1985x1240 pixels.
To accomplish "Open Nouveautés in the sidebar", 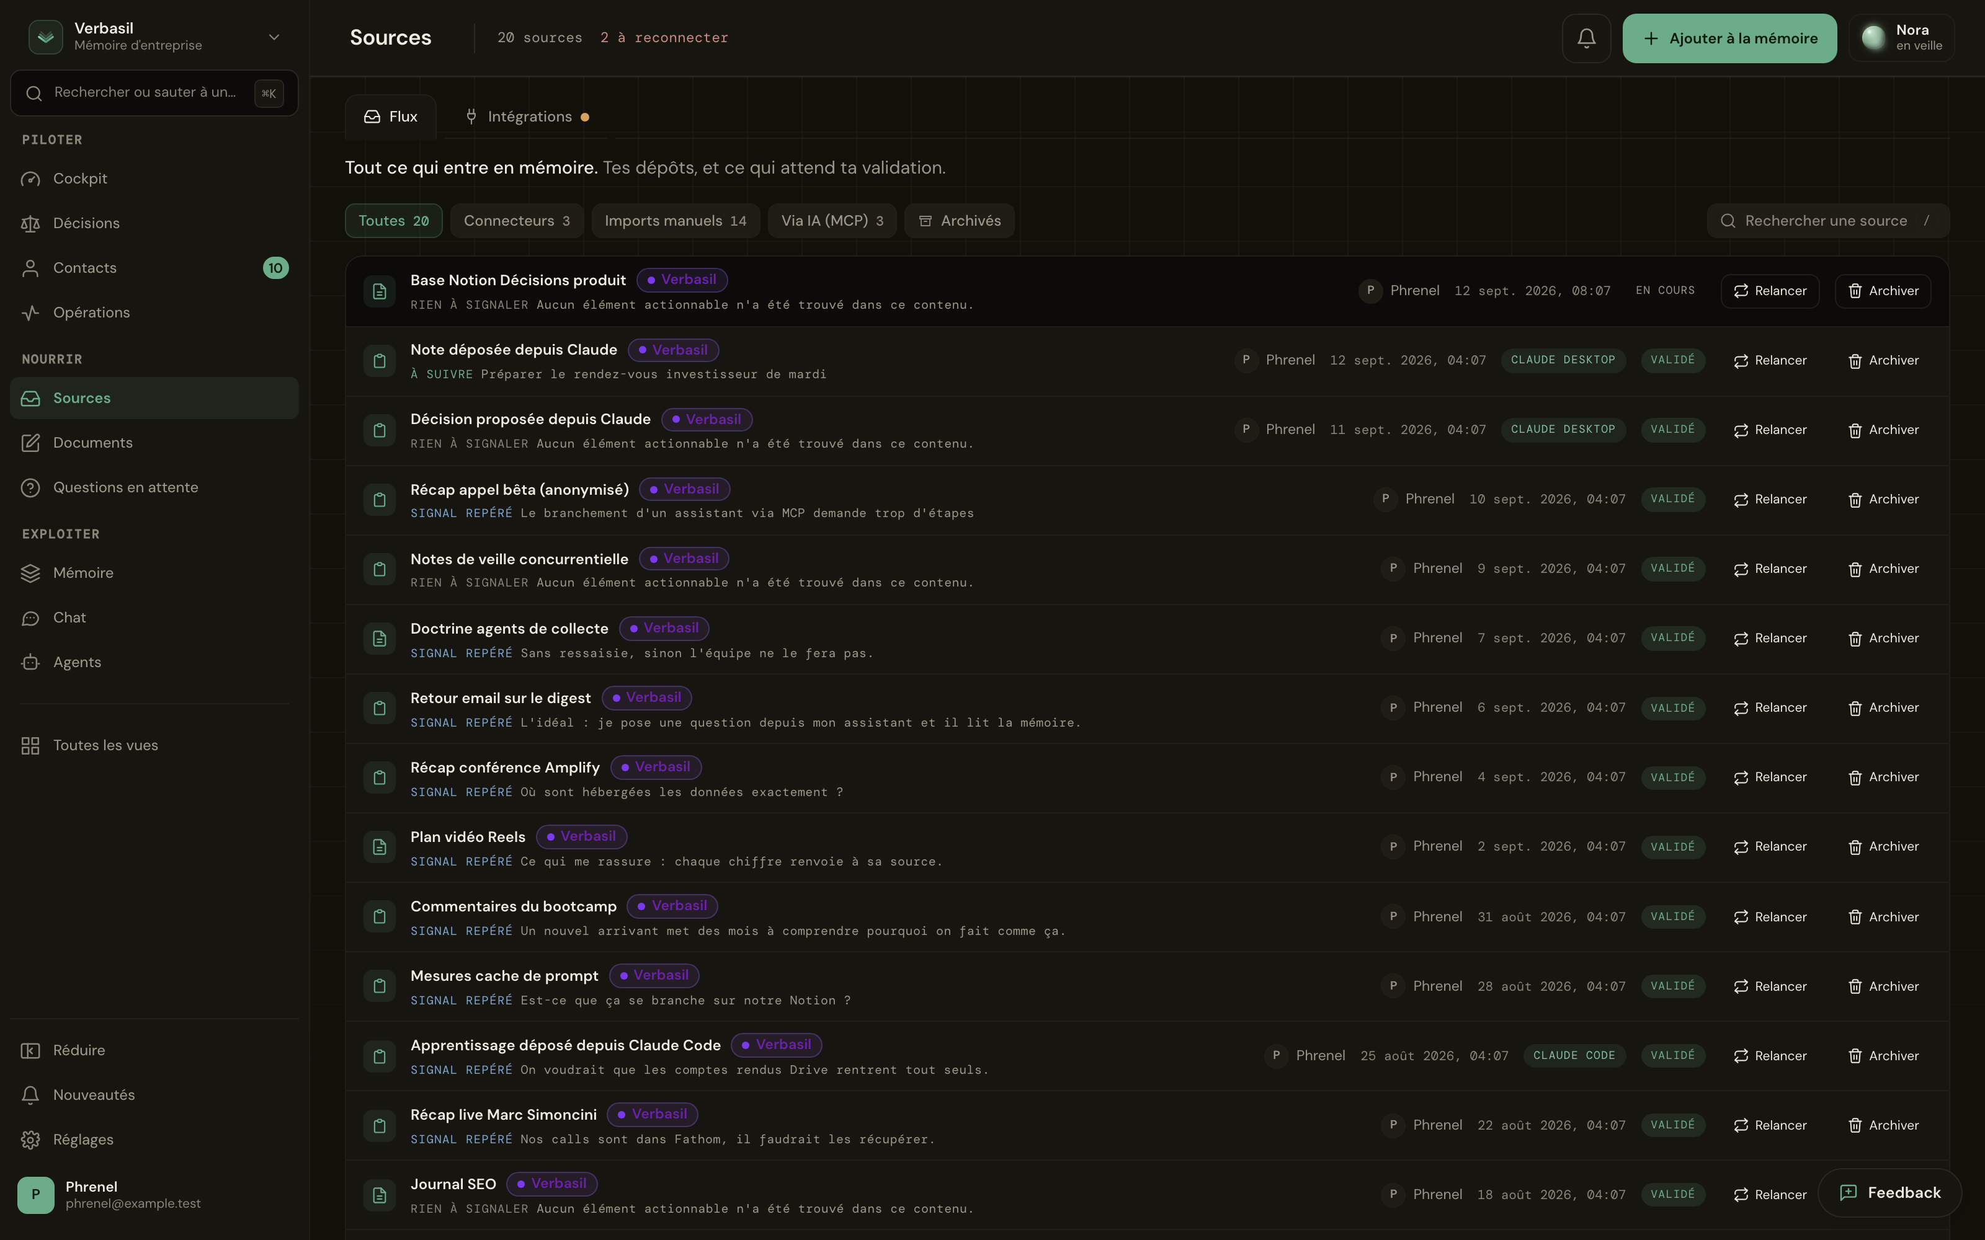I will pyautogui.click(x=154, y=1095).
